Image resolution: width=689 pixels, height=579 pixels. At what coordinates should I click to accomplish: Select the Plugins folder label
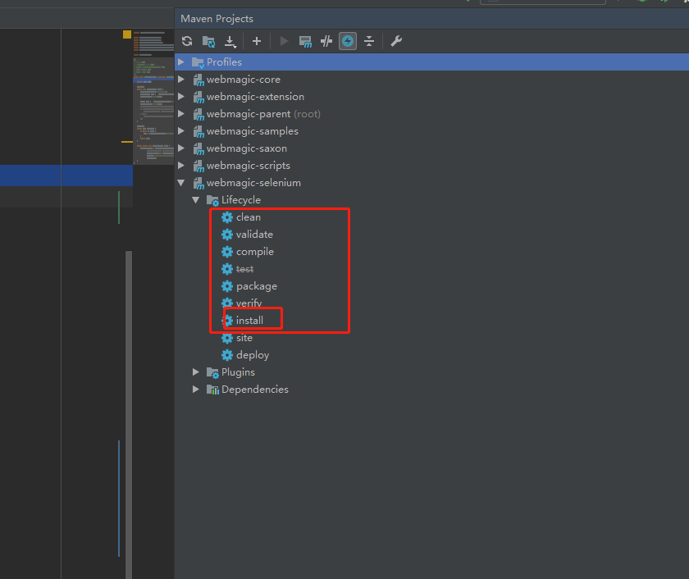tap(238, 372)
